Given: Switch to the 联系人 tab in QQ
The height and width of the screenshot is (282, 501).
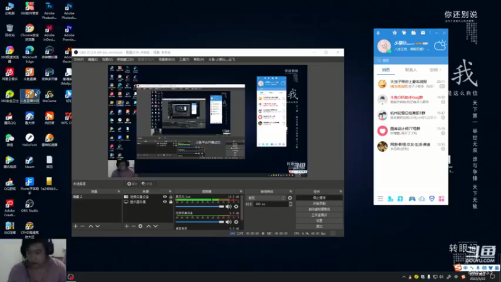Looking at the screenshot, I should tap(411, 70).
